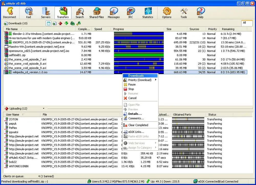Open the Servers list

[46, 13]
